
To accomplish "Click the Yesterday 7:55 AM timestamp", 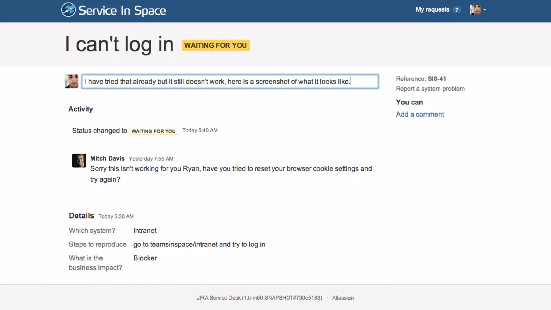I will pos(151,159).
